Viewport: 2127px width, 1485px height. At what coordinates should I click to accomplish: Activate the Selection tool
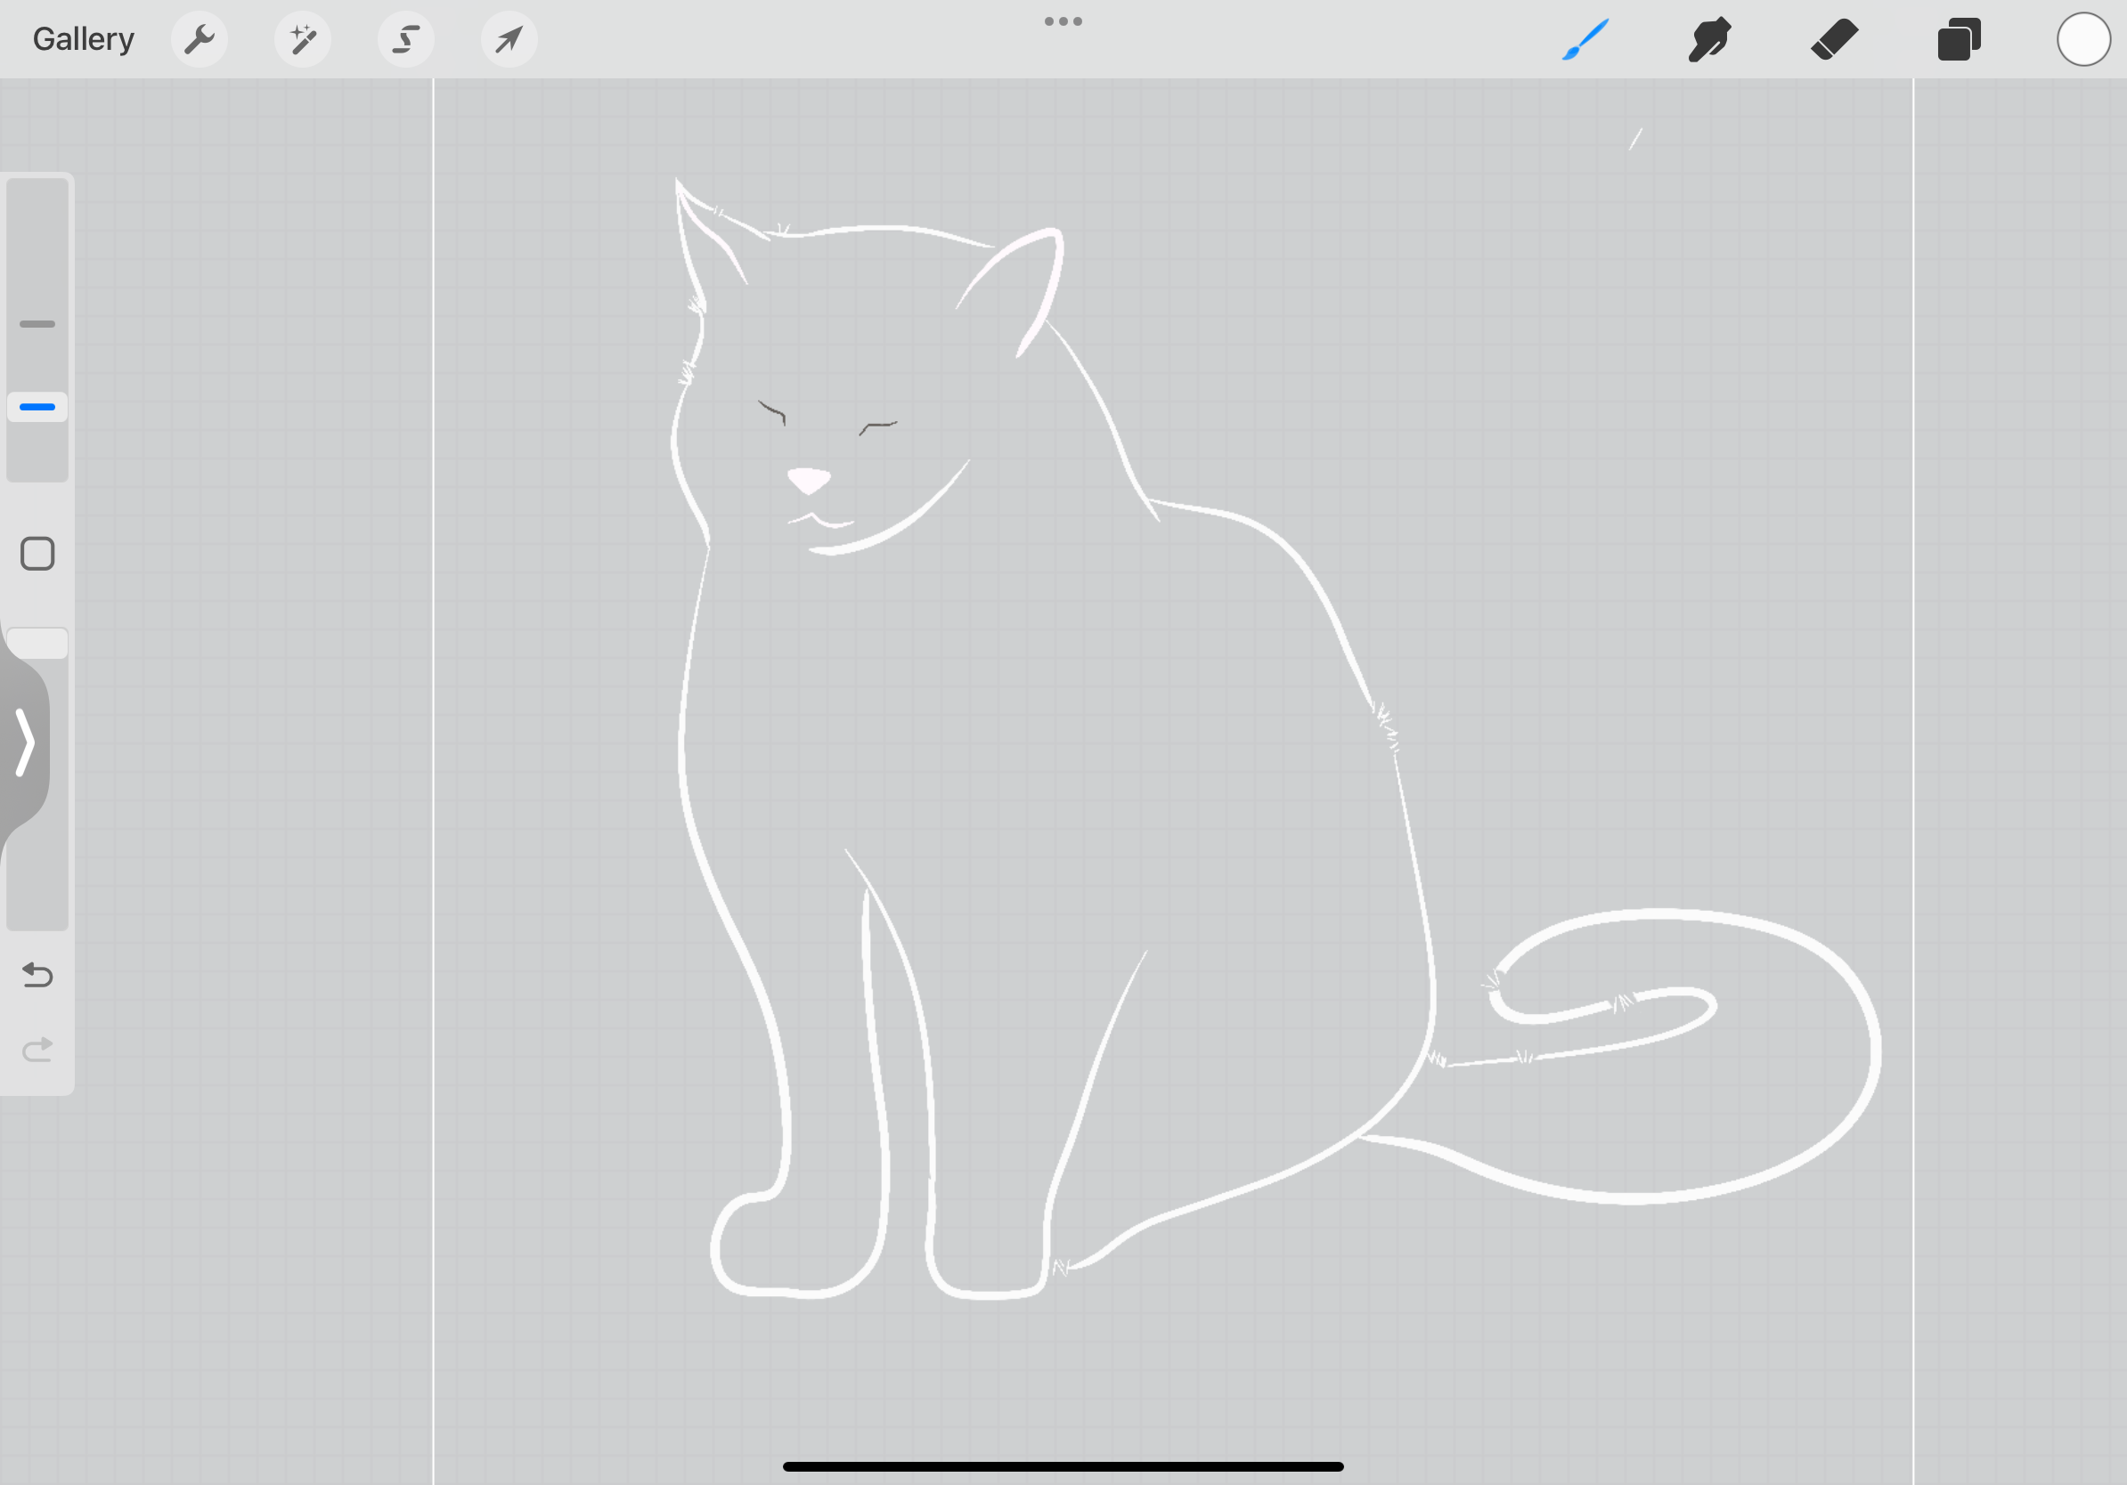pos(406,39)
